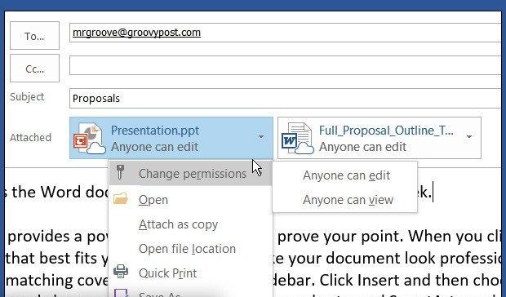This screenshot has width=506, height=297.
Task: Click the printer icon beside Quick Print
Action: coord(121,272)
